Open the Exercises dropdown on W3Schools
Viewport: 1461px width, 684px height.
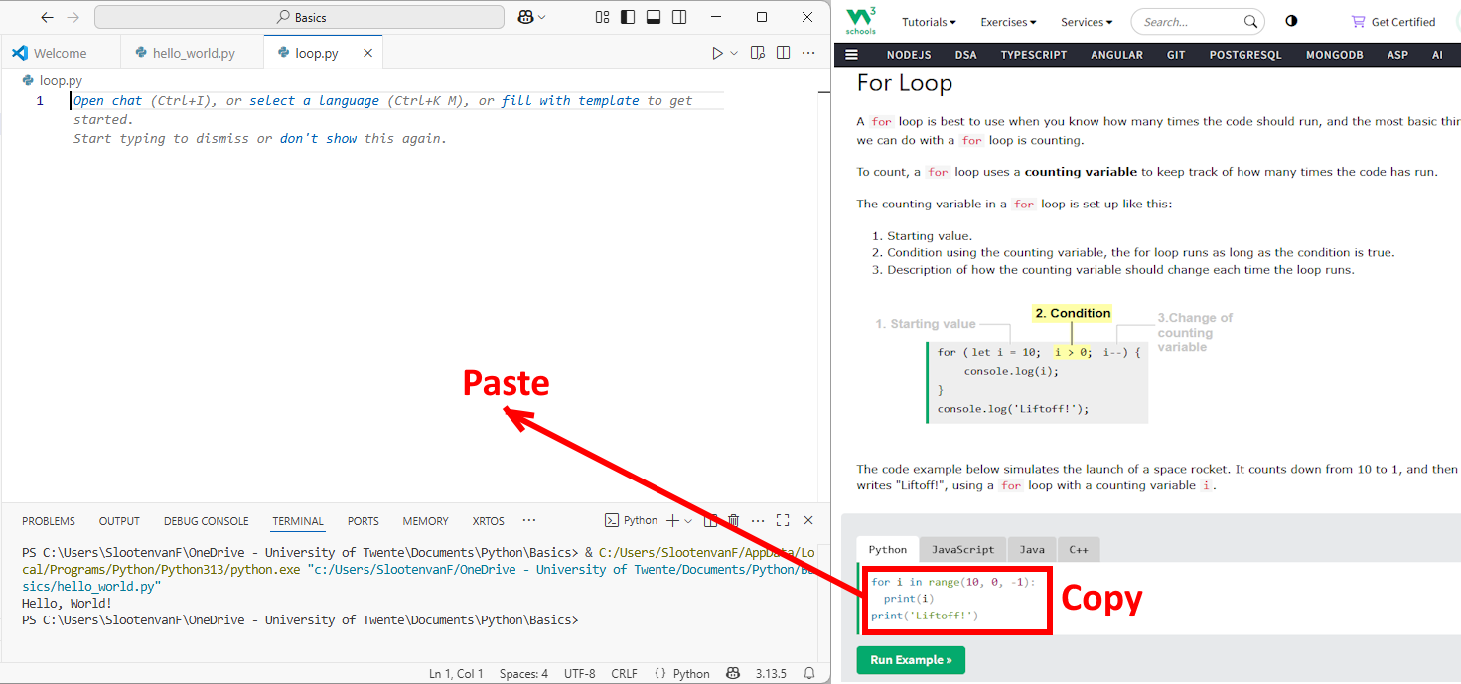pyautogui.click(x=1008, y=22)
